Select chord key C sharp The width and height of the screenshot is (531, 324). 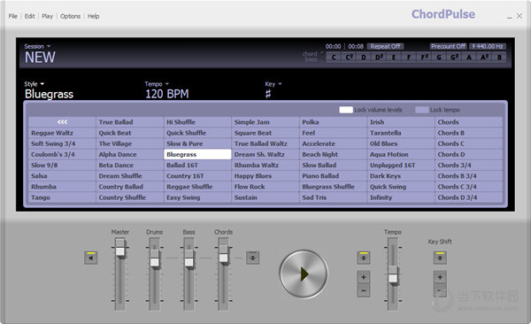click(349, 58)
